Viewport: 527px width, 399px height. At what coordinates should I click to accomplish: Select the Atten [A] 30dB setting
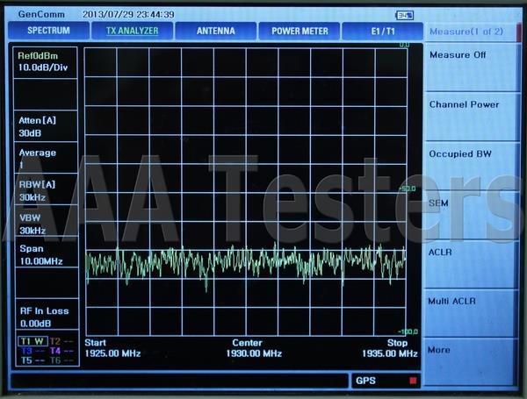click(46, 126)
